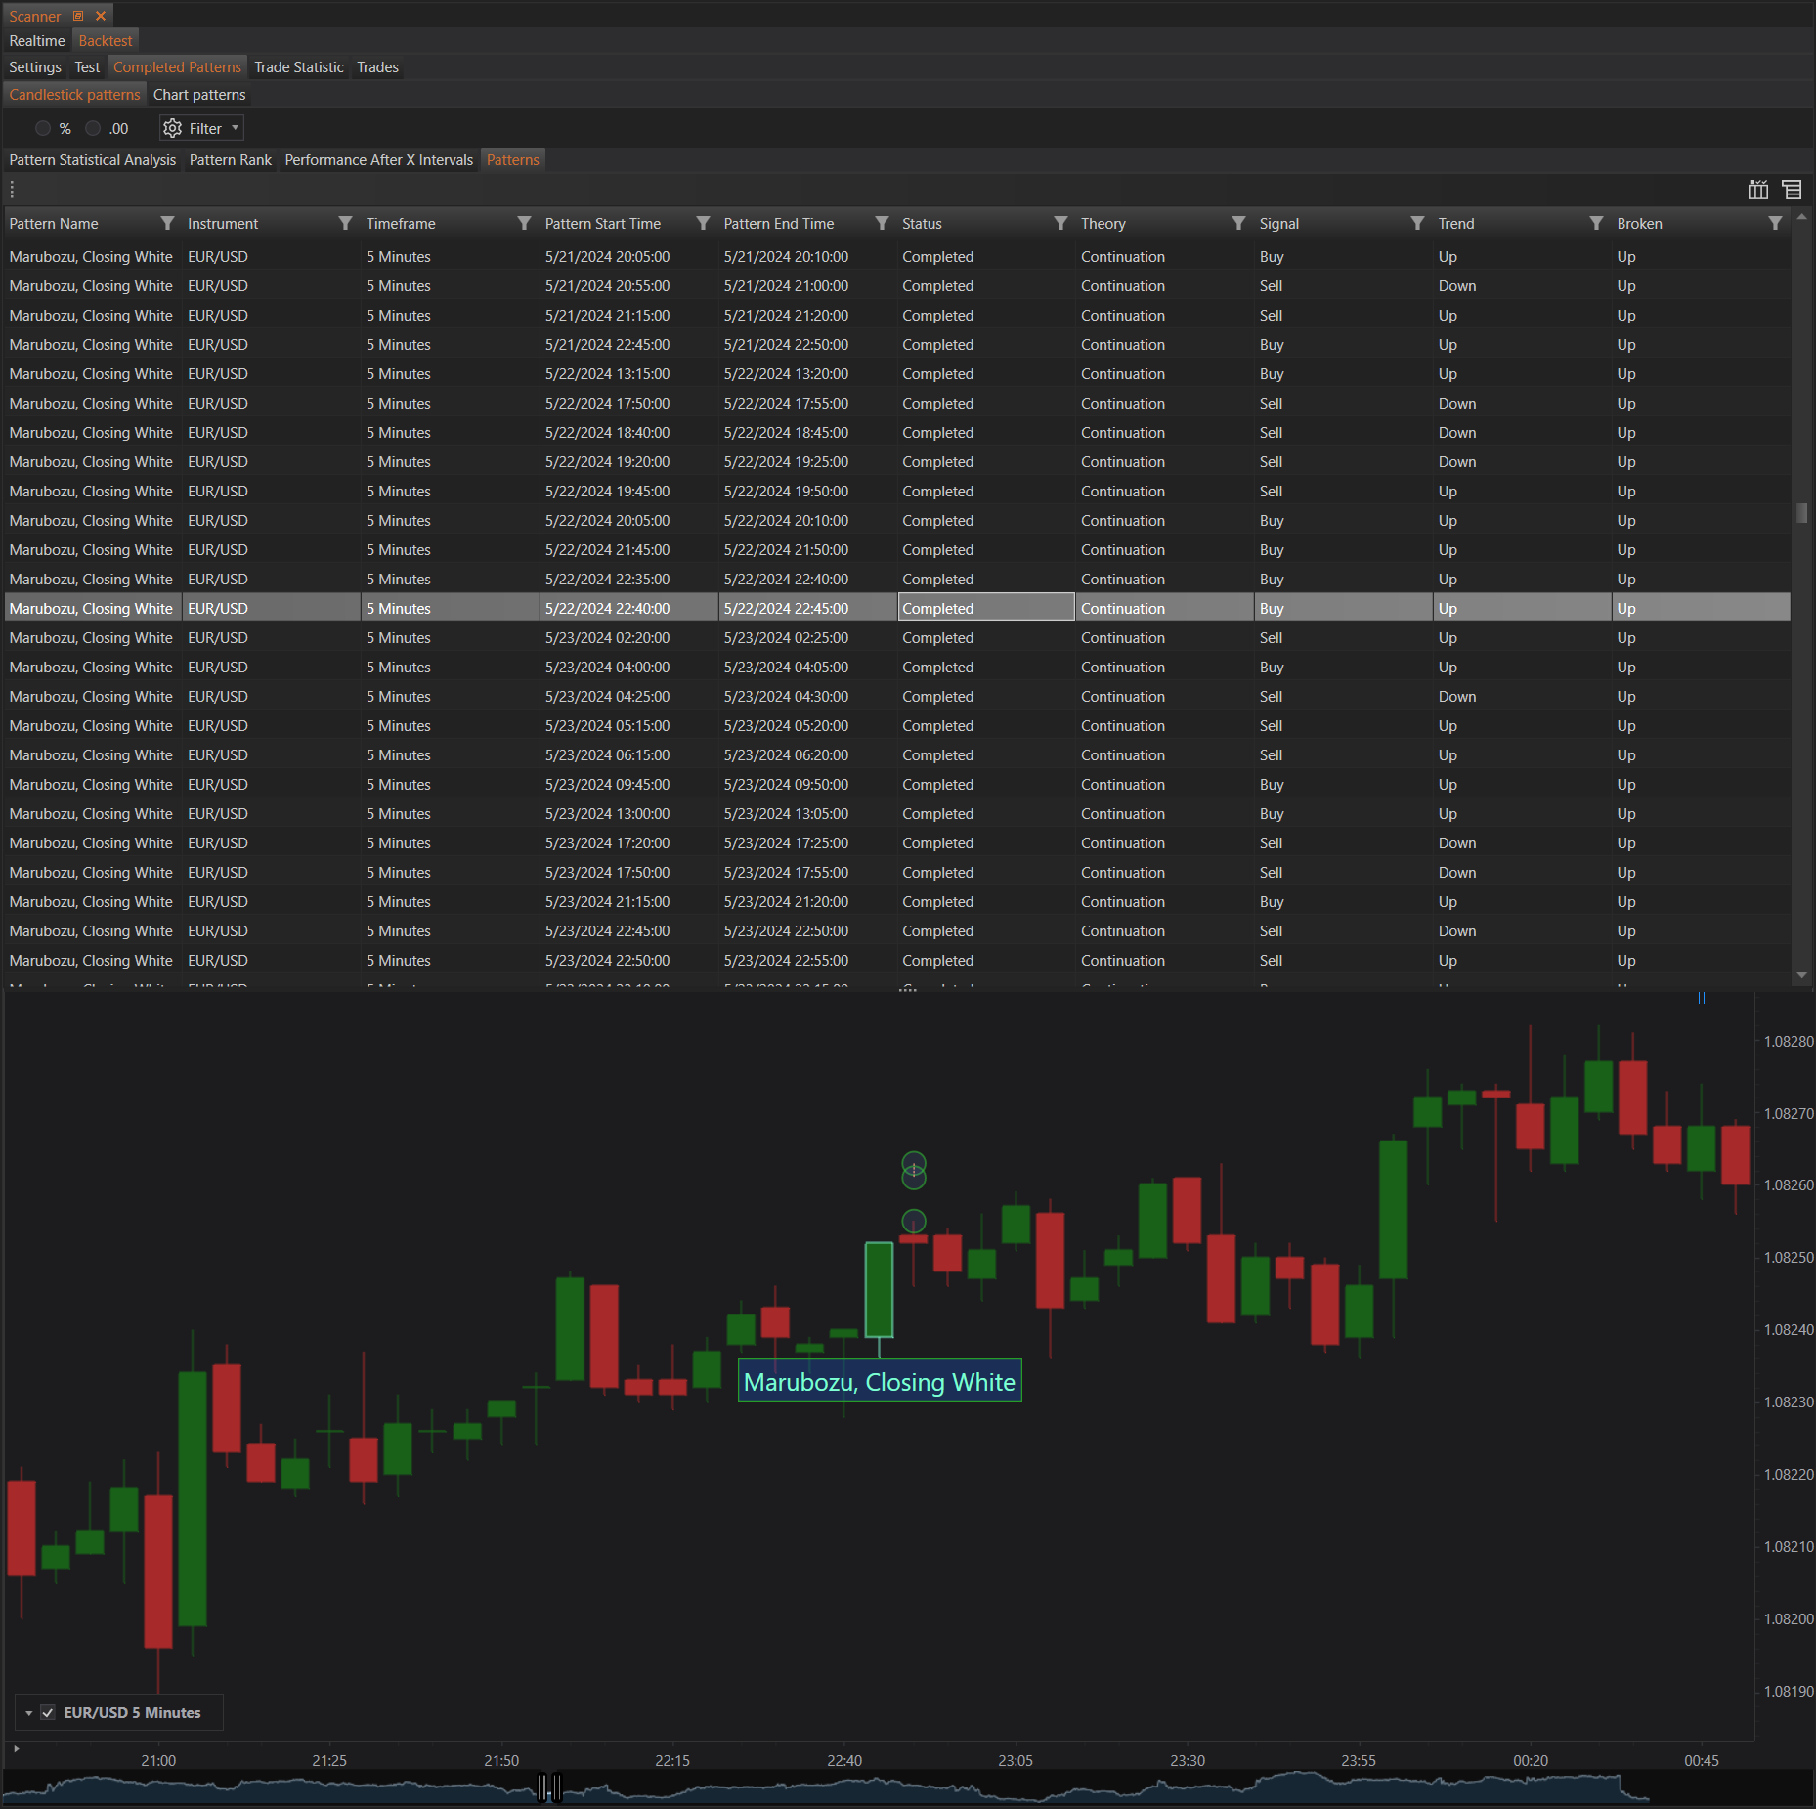Click the Status column filter funnel

click(x=1060, y=224)
